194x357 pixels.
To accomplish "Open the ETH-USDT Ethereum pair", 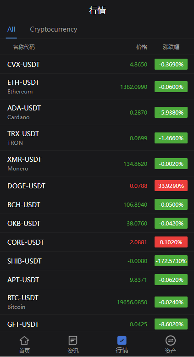I will 97,87.
